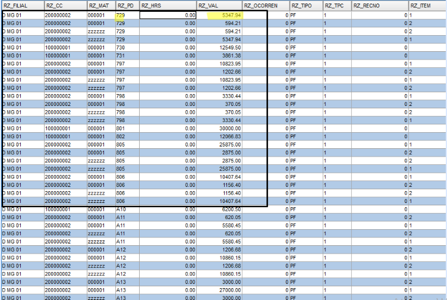The image size is (447, 300).
Task: Select the cell with value 12549.50
Action: [x=219, y=48]
